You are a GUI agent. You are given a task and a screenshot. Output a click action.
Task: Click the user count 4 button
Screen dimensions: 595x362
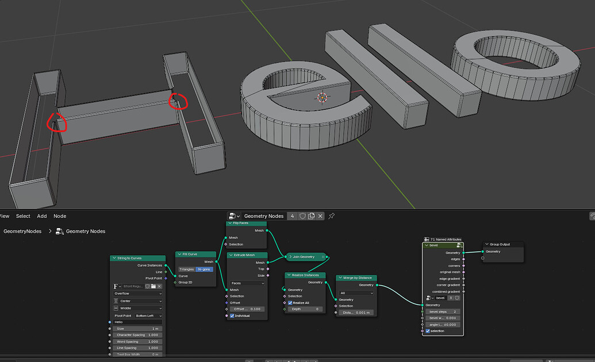[x=292, y=216]
